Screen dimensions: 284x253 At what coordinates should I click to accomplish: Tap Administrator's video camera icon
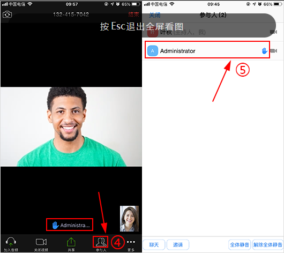tap(273, 51)
